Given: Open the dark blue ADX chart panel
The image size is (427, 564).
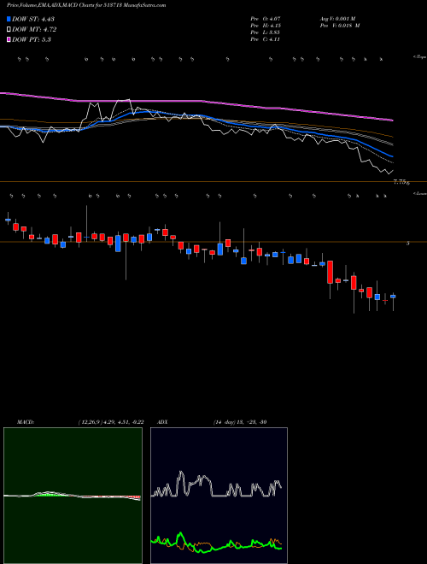Looking at the screenshot, I should coord(219,496).
